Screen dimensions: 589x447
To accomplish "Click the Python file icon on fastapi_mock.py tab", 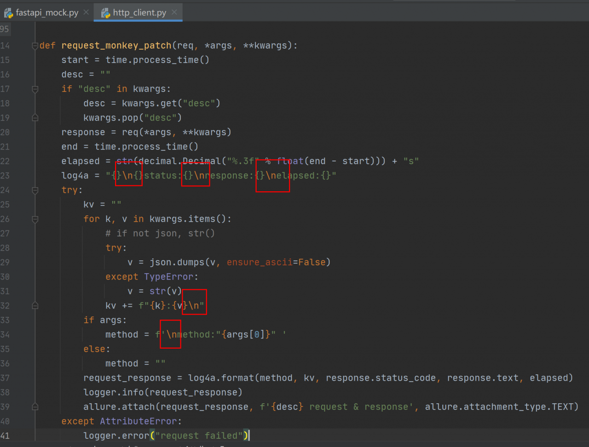I will tap(8, 13).
